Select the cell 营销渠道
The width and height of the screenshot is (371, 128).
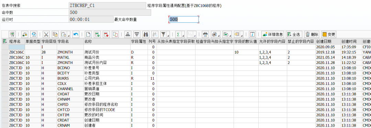[x=107, y=89]
